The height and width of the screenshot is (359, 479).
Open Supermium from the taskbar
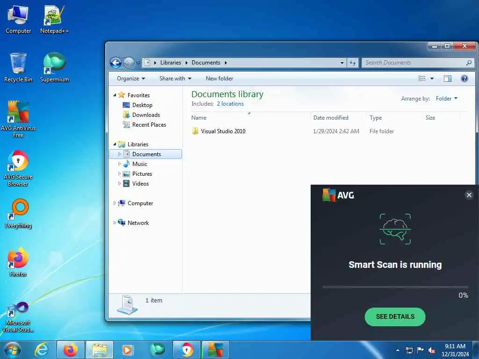click(157, 350)
